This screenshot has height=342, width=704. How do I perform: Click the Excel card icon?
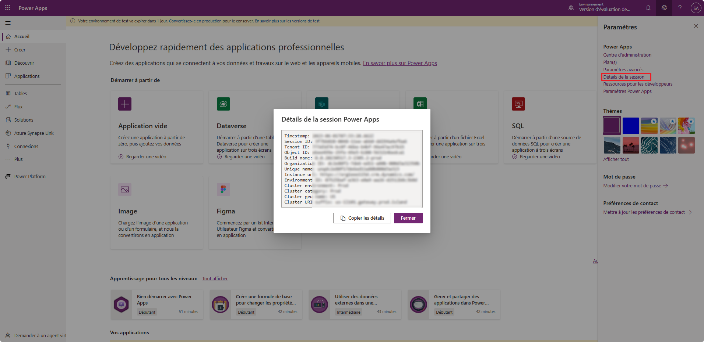420,104
